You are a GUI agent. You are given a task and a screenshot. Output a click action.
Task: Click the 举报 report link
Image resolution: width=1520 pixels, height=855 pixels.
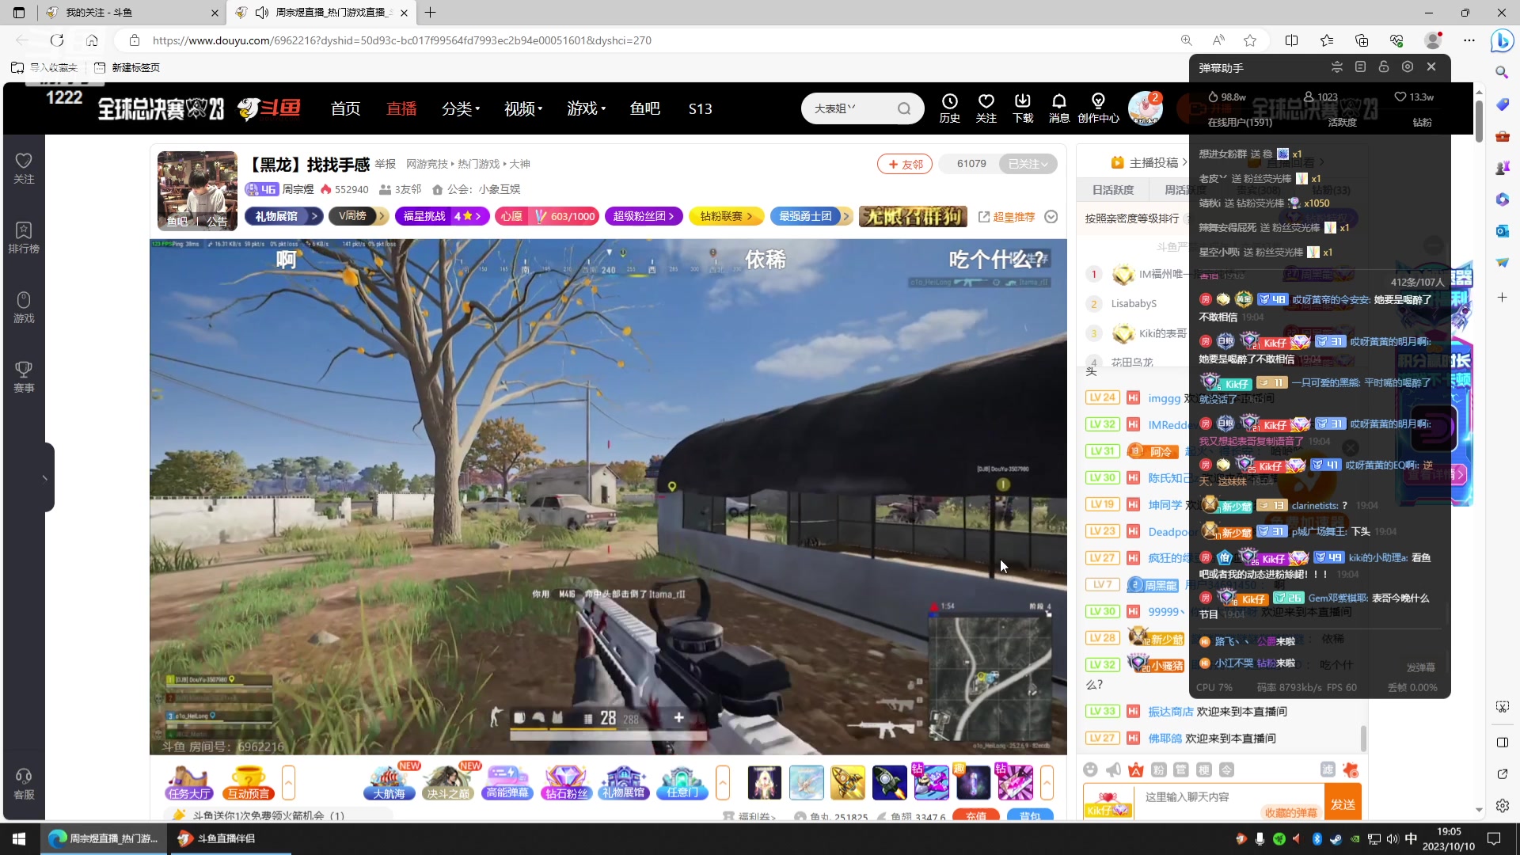click(386, 164)
